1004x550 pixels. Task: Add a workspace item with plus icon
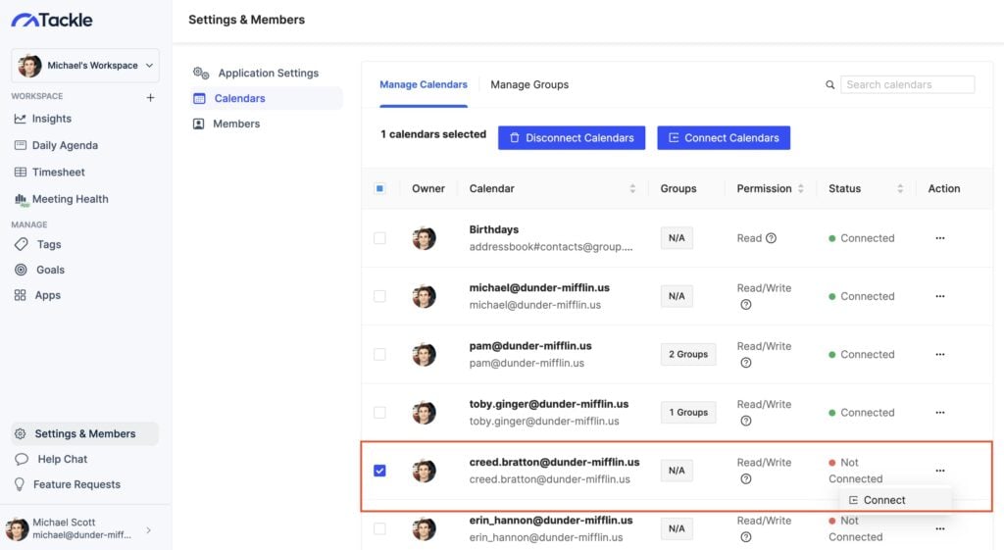[150, 97]
